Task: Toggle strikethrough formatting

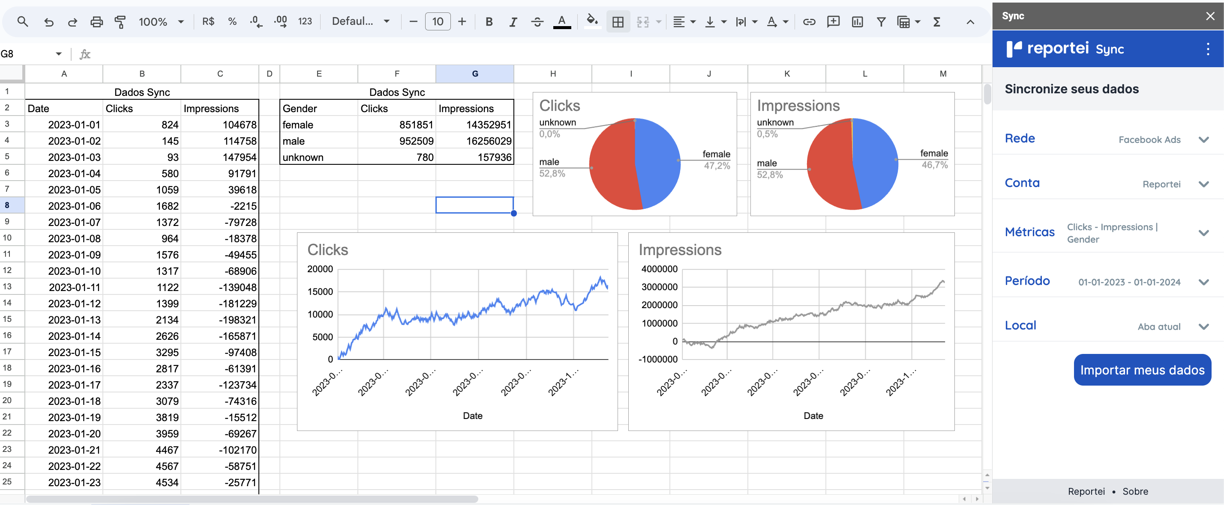Action: pos(537,21)
